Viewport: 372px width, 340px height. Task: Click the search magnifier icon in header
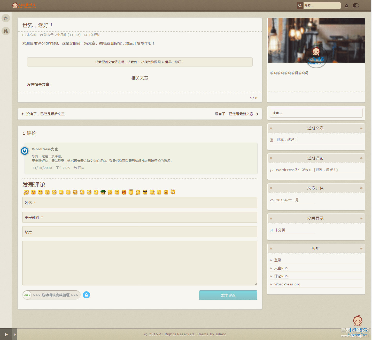pos(300,5)
